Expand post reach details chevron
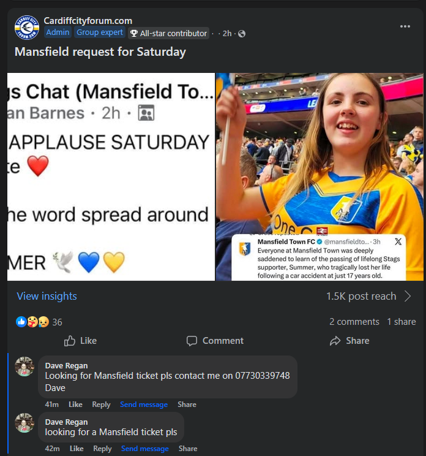 pos(408,297)
